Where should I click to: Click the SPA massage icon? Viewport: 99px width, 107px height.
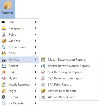(x=4, y=72)
